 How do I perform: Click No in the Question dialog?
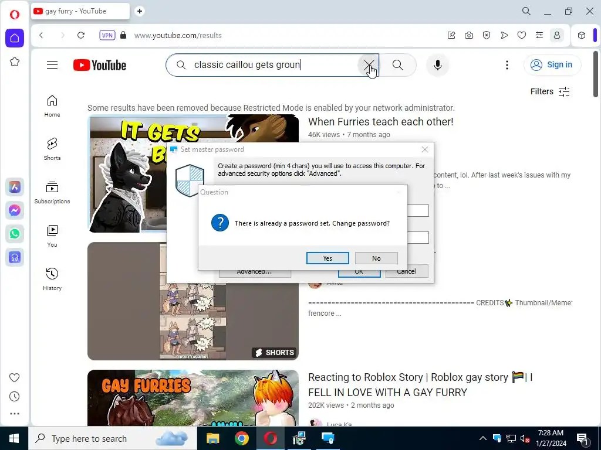tap(376, 258)
